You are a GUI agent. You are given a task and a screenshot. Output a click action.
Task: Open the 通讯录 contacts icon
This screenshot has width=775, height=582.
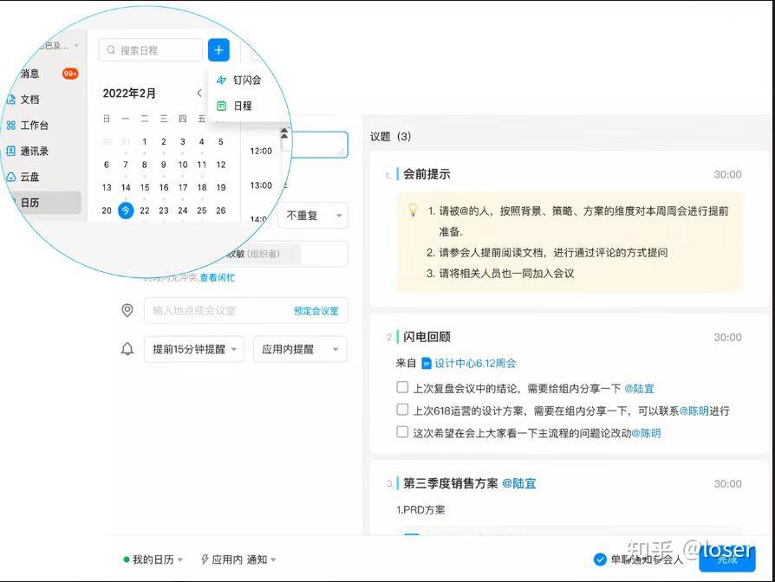(36, 152)
